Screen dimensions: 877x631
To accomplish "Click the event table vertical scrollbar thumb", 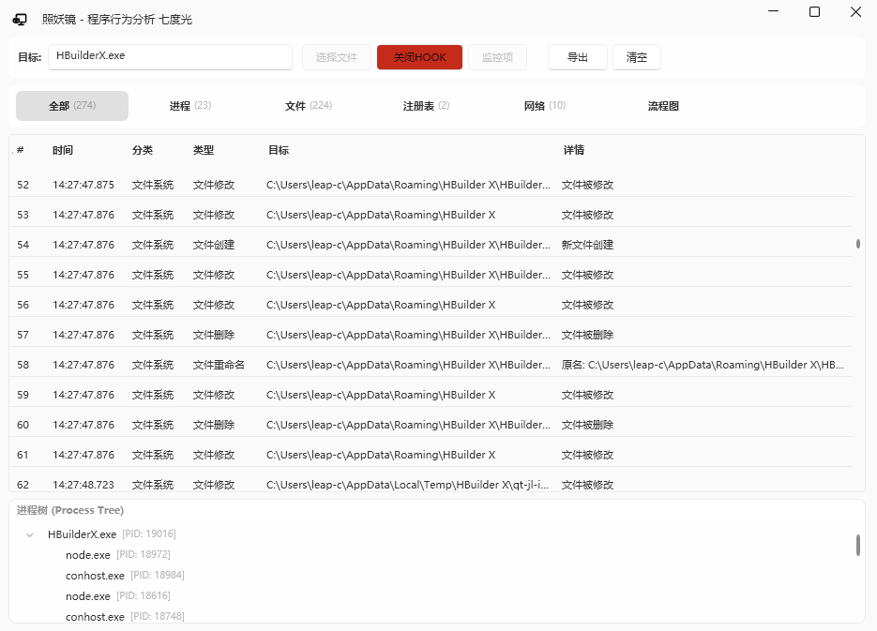I will [x=858, y=244].
